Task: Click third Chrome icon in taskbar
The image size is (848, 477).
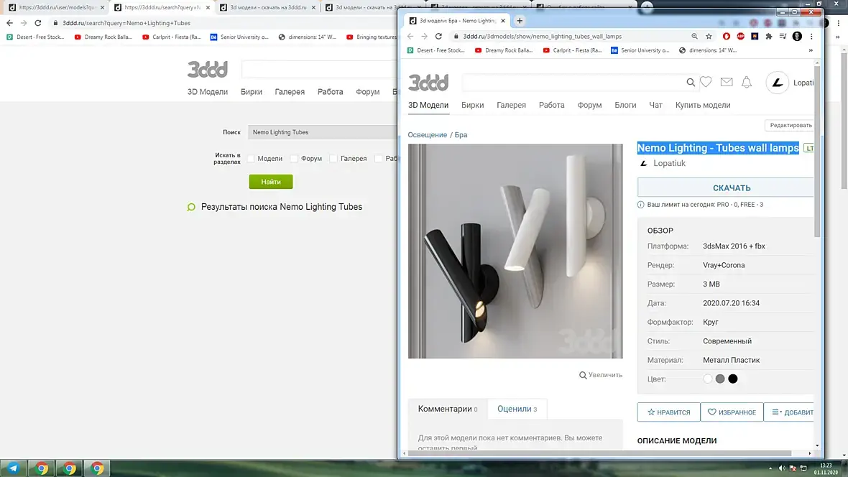Action: tap(97, 468)
